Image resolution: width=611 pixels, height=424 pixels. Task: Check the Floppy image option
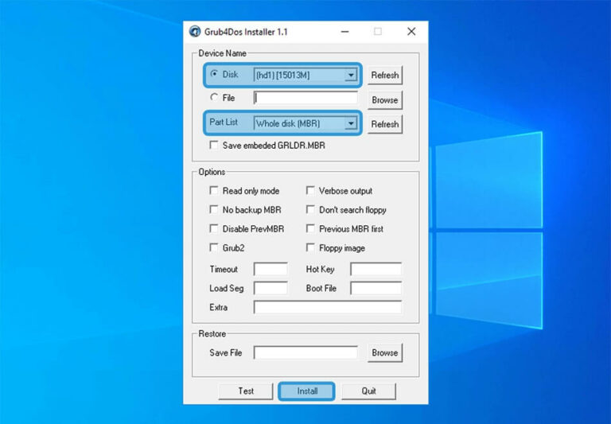pyautogui.click(x=310, y=247)
